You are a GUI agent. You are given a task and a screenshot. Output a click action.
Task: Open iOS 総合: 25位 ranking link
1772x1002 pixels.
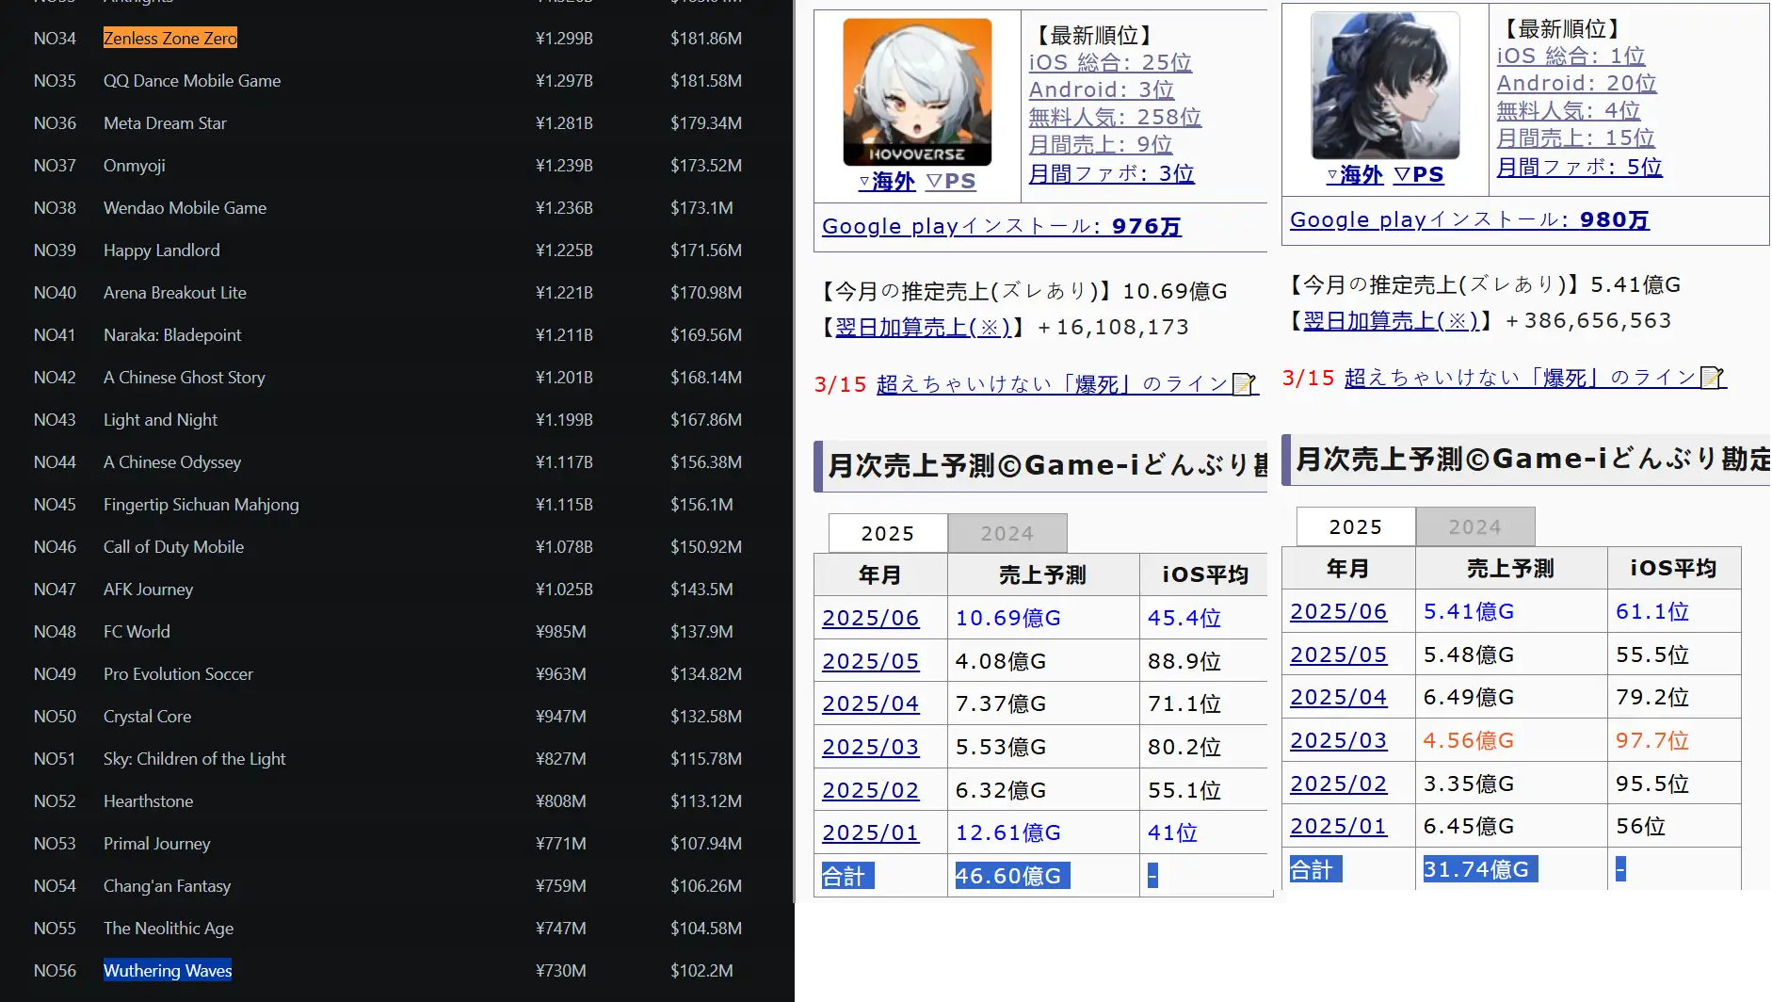pyautogui.click(x=1110, y=62)
